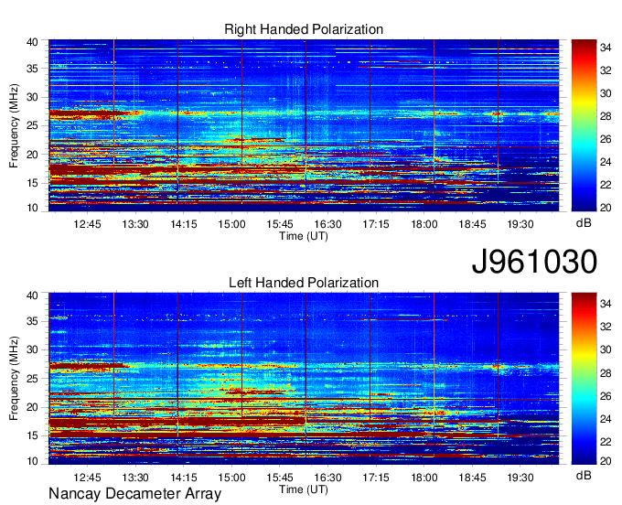The height and width of the screenshot is (505, 622).
Task: Click the 19:30 time tick of Right Handed plot
Action: [520, 224]
